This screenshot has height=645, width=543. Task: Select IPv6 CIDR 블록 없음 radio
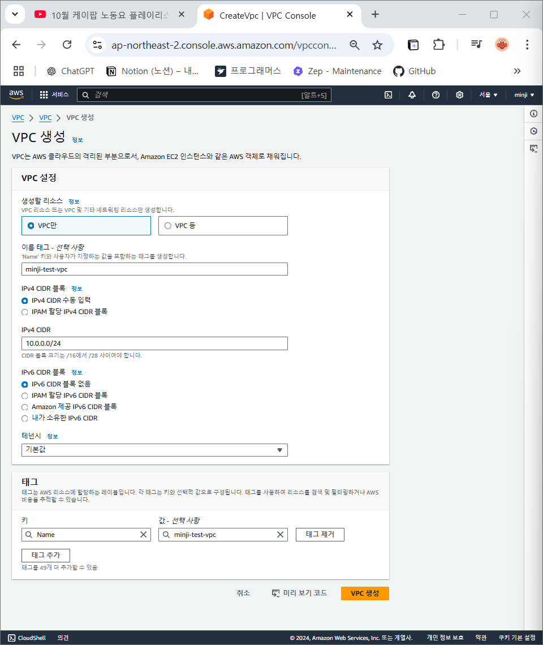25,384
